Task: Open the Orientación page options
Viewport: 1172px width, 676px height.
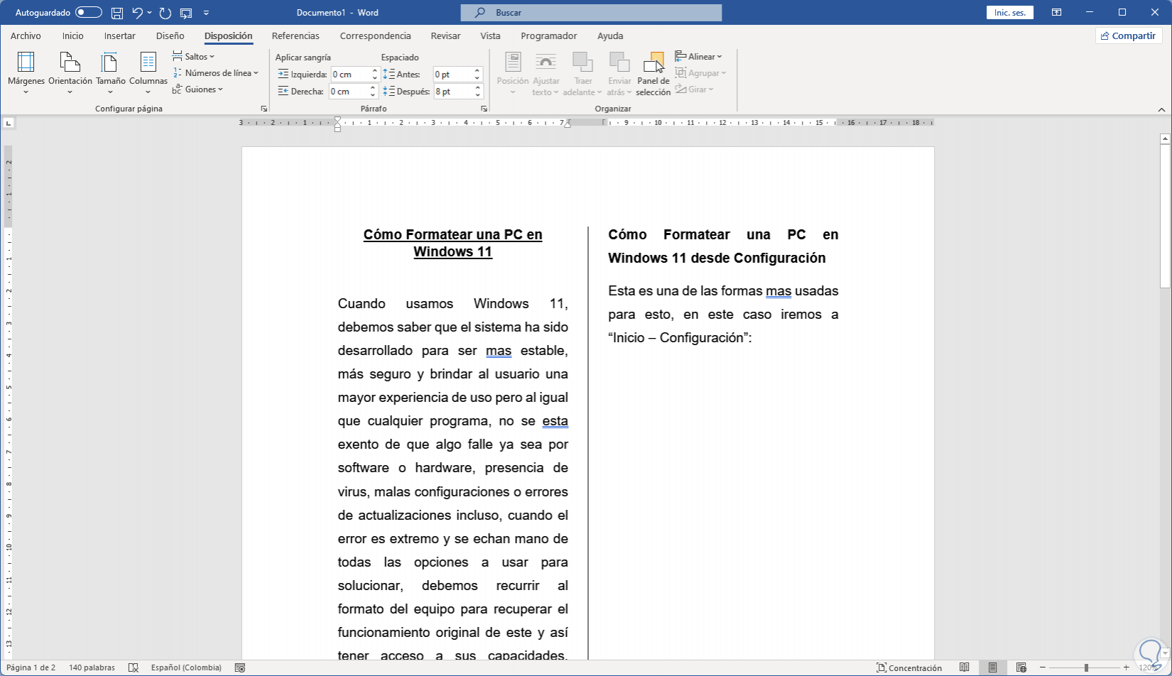Action: (x=70, y=73)
